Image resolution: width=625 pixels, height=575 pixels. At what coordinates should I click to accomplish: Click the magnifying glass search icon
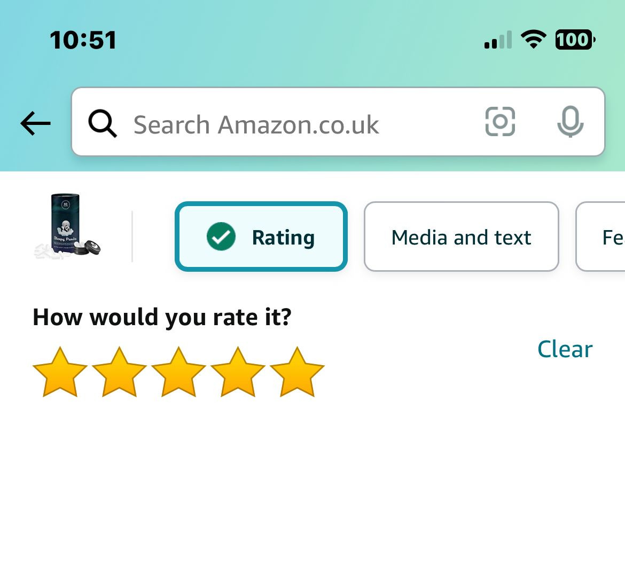(x=103, y=123)
